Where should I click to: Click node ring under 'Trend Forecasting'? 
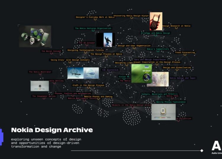(x=185, y=55)
